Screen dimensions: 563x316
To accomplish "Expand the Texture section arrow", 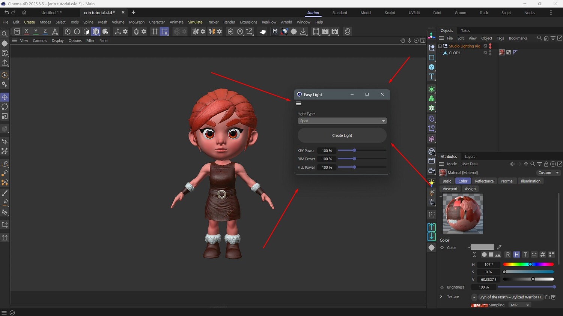I will tap(441, 297).
